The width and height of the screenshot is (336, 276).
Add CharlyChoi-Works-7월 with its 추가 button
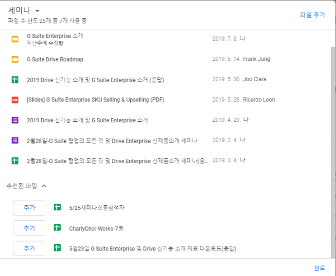click(29, 228)
